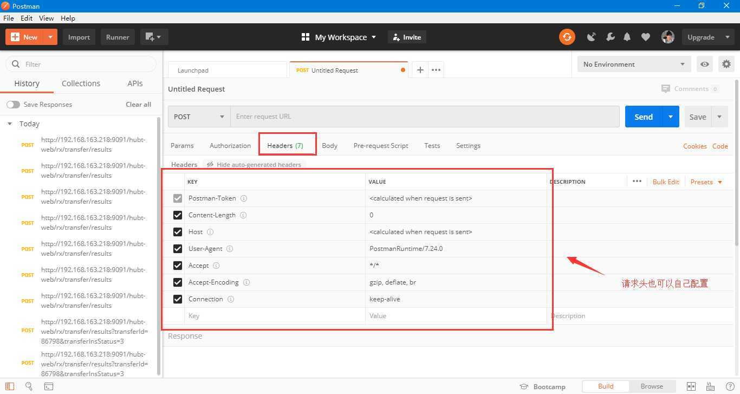The width and height of the screenshot is (740, 394).
Task: Uncheck the Accept-Encoding header checkbox
Action: (x=178, y=282)
